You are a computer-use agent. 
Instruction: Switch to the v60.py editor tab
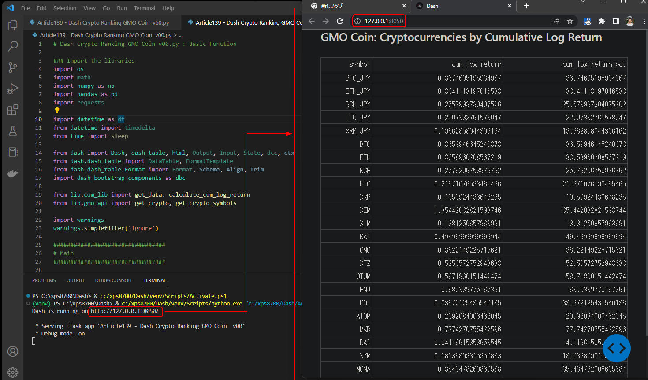[x=103, y=22]
